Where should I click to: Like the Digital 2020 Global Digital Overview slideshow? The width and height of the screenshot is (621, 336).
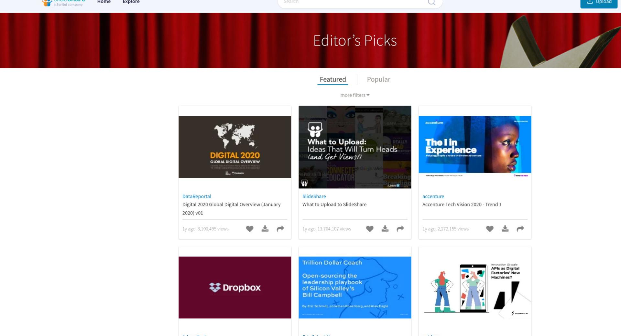250,229
